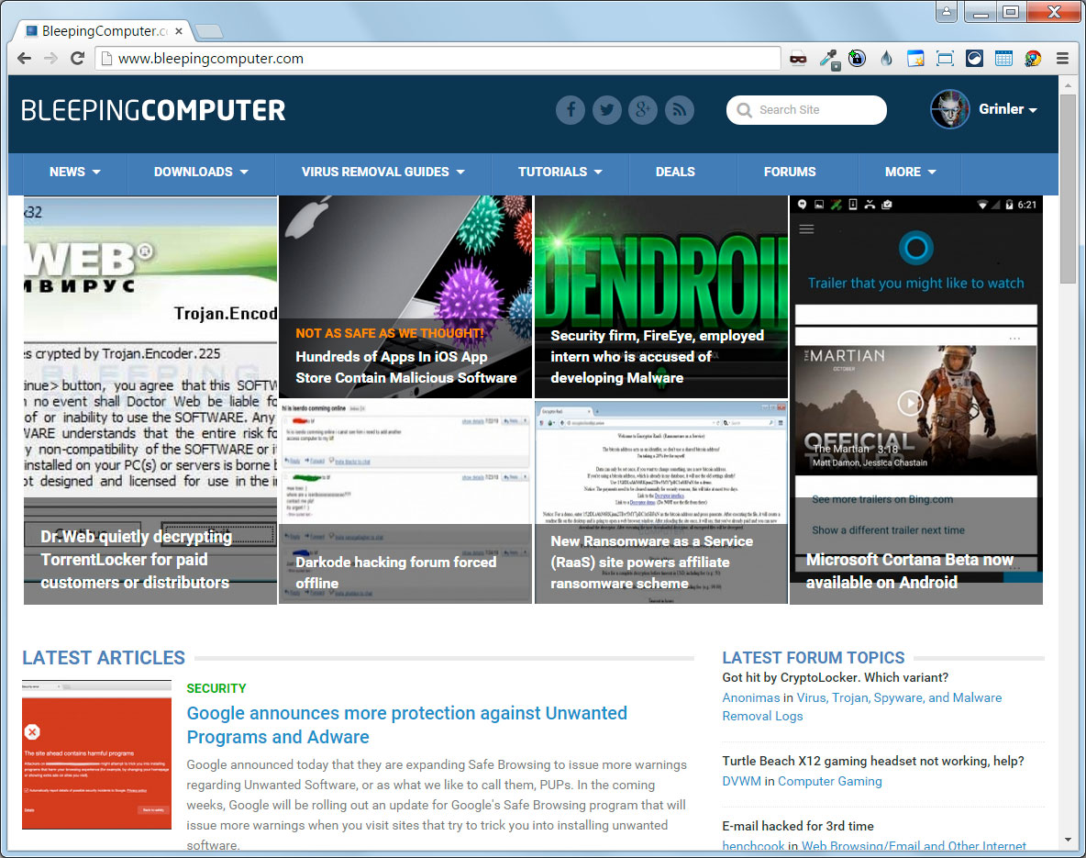Click the window-with-star extension icon

coord(914,58)
